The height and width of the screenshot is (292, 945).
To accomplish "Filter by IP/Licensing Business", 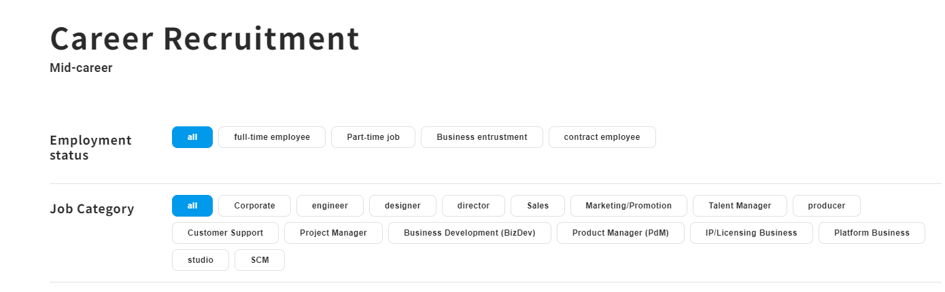I will [751, 233].
